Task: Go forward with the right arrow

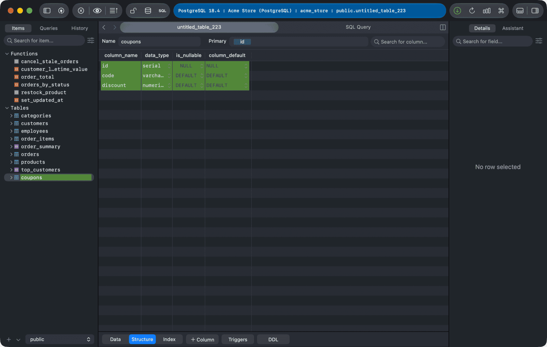Action: (115, 27)
